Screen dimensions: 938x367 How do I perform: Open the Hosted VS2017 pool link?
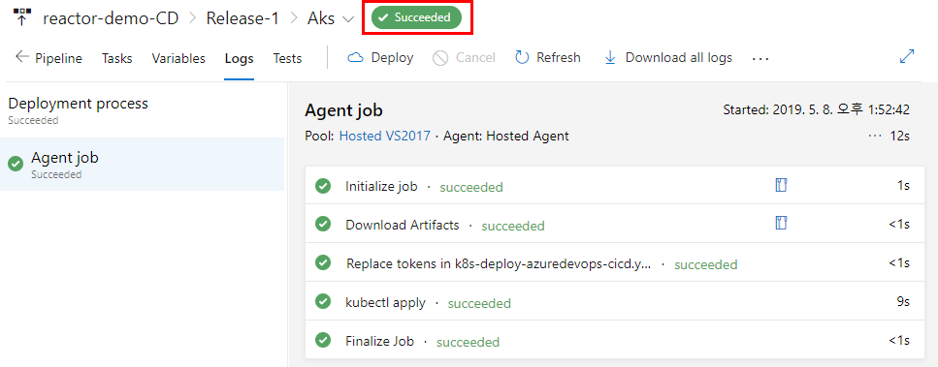pos(385,137)
